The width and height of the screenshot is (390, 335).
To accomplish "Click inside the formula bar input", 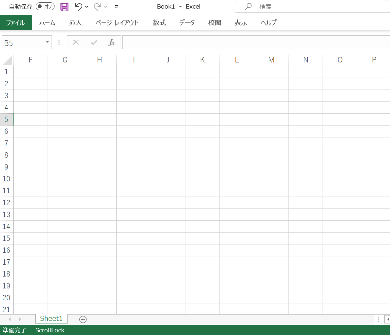I will tap(254, 42).
